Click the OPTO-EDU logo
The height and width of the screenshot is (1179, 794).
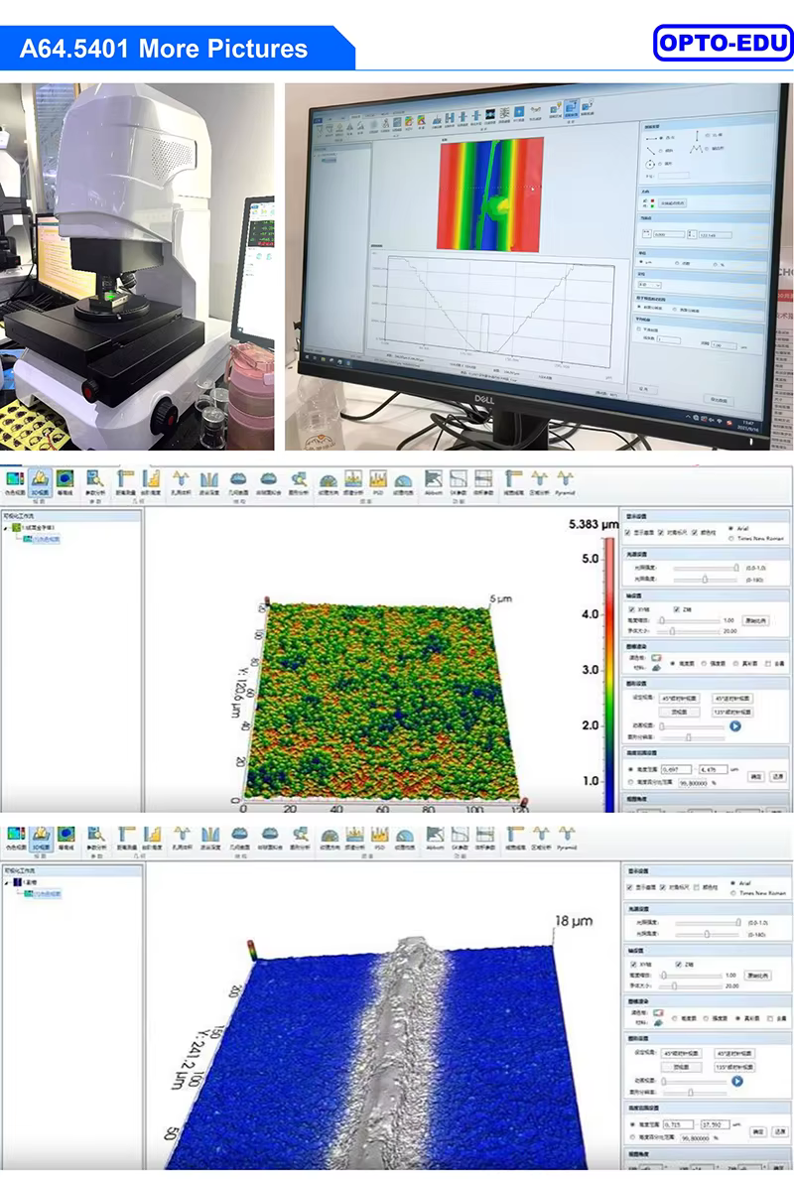click(723, 44)
